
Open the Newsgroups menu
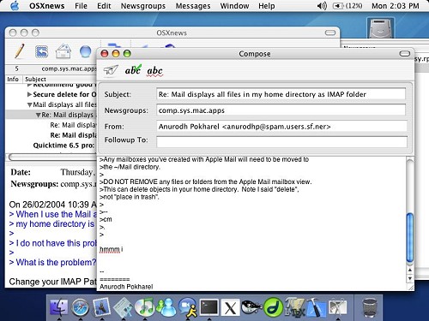(x=143, y=6)
